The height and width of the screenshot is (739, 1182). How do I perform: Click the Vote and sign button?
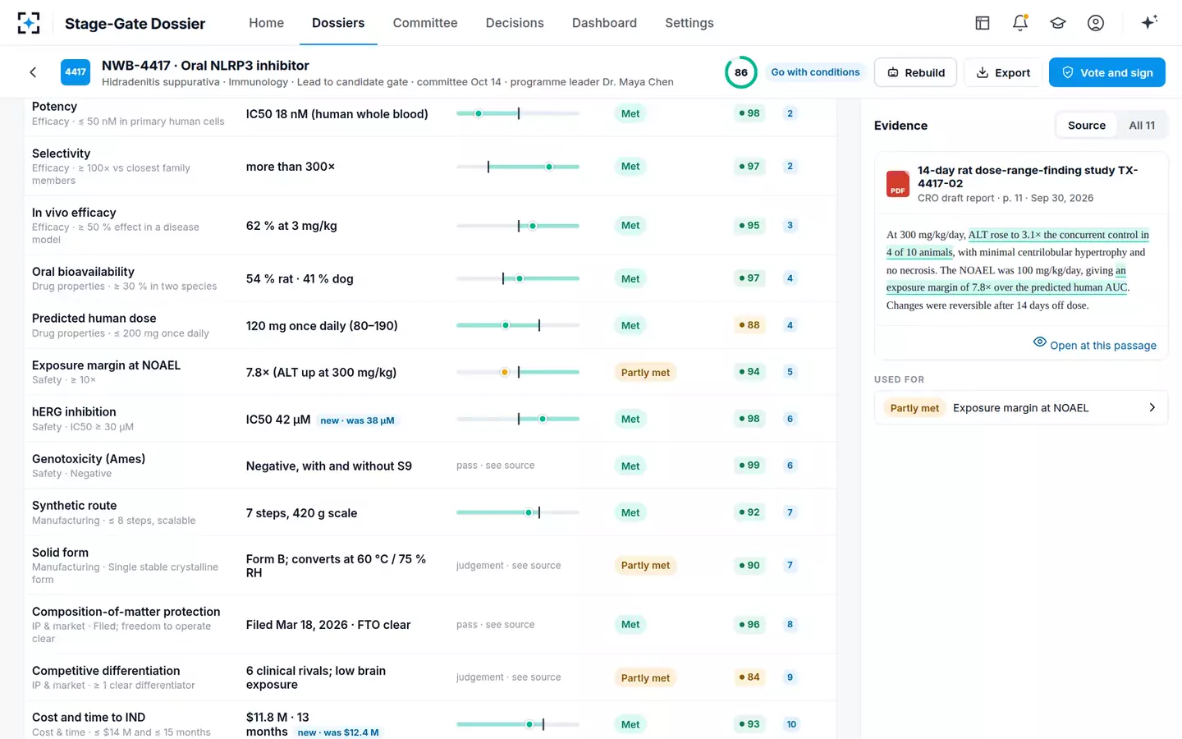tap(1107, 72)
